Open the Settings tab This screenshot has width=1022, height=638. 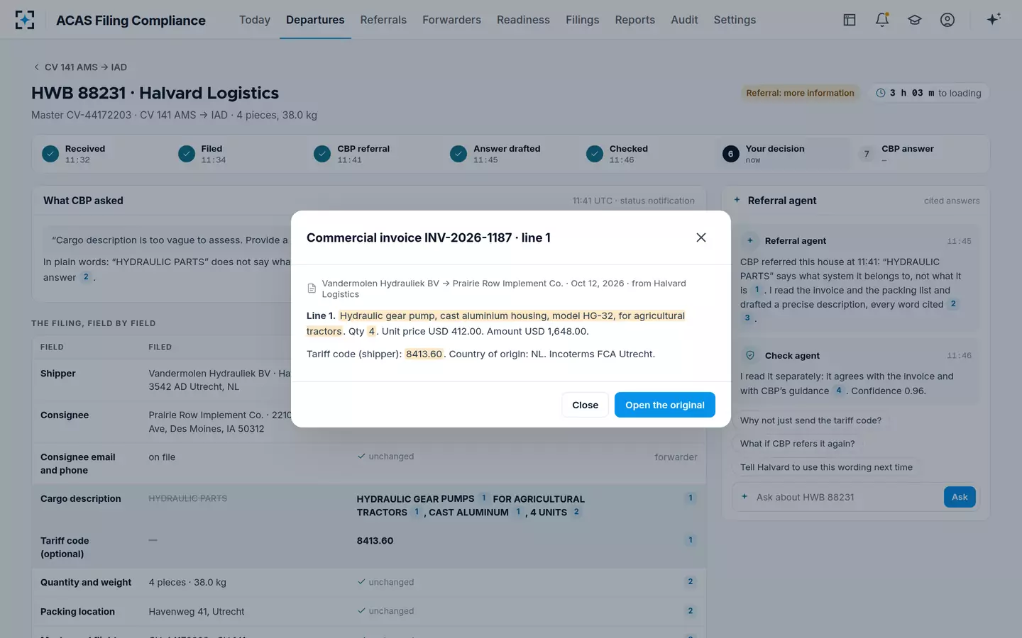(x=735, y=20)
